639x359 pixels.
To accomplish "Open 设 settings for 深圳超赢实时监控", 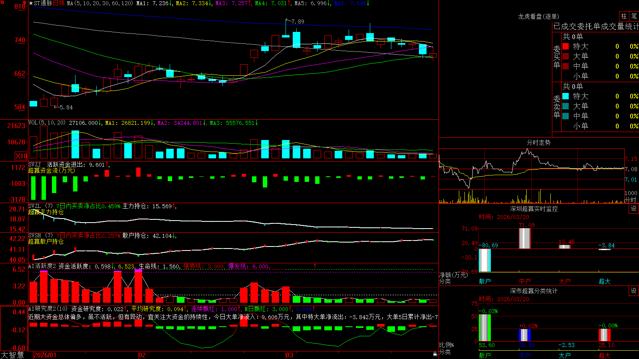I will point(634,209).
